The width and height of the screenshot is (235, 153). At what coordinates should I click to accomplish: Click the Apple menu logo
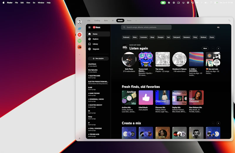click(4, 3)
